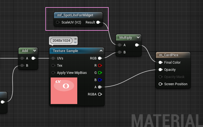Click the Final Color label

pos(172,63)
